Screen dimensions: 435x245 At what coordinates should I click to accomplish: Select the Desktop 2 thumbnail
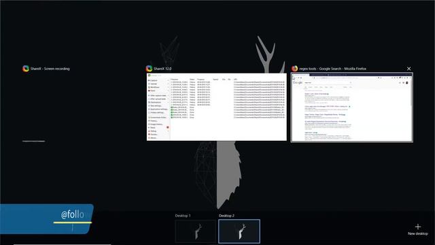point(239,231)
